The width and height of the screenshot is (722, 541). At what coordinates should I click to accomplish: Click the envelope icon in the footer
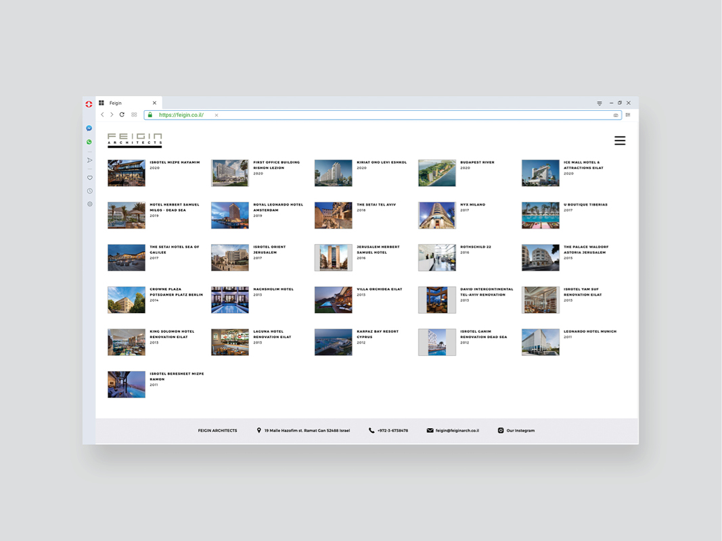(430, 431)
